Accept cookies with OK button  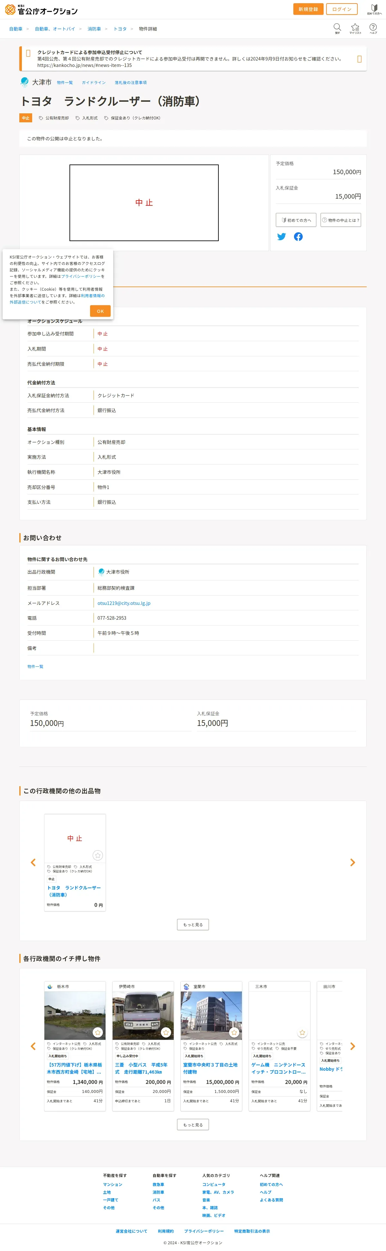(100, 311)
